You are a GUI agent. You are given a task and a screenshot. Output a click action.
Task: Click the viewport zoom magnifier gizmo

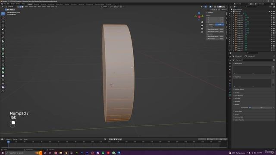coord(202,22)
